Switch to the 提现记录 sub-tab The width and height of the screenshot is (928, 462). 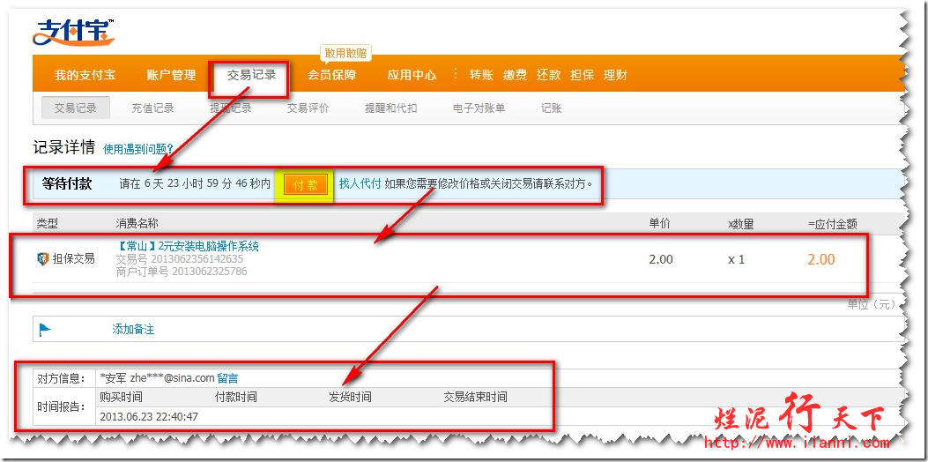[231, 108]
